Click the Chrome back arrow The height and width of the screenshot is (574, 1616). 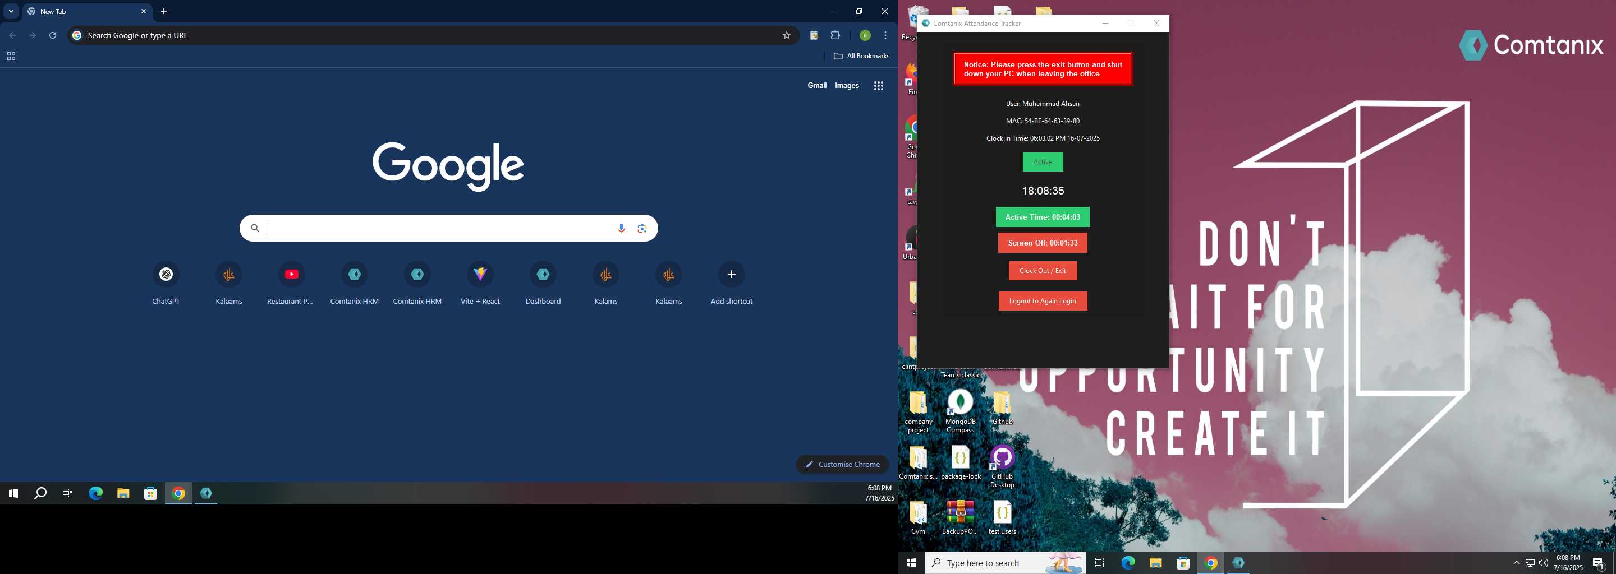(x=12, y=36)
